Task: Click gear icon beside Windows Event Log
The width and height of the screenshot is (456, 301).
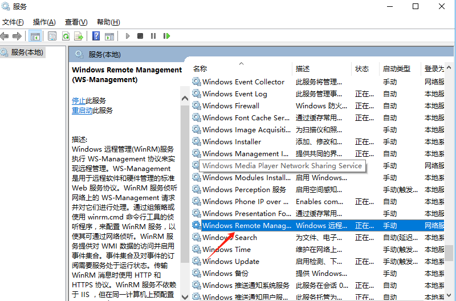Action: pos(197,93)
